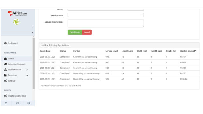Screen dimensions: 203x114
Task: Click the quote amounts estimates footnote
Action: click(61, 85)
